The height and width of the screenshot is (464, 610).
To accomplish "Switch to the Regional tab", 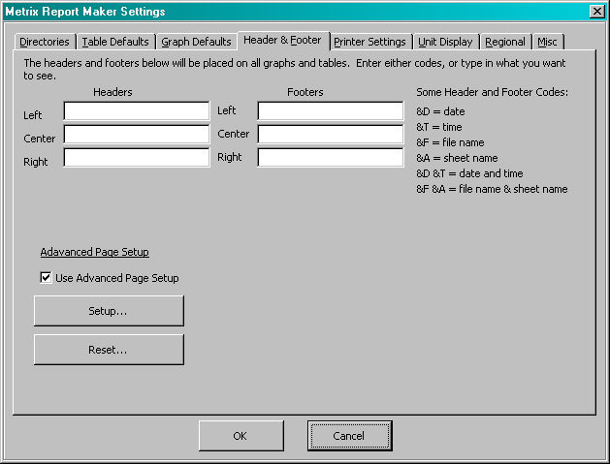I will tap(505, 42).
